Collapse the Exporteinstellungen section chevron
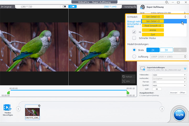This screenshot has width=189, height=126. (185, 69)
